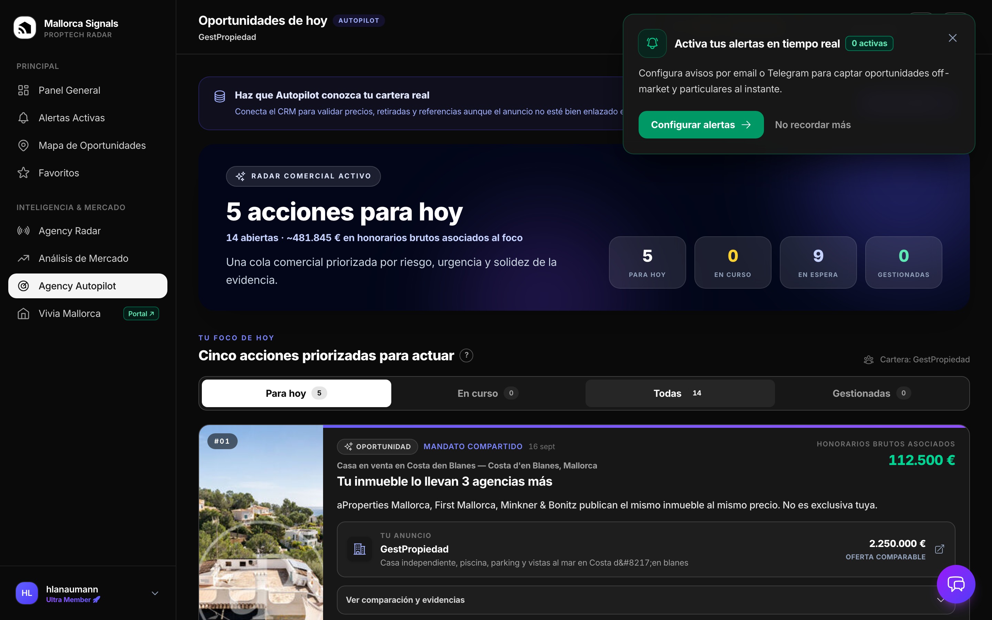The height and width of the screenshot is (620, 992).
Task: Click the Agency Radar signal icon
Action: pos(23,231)
